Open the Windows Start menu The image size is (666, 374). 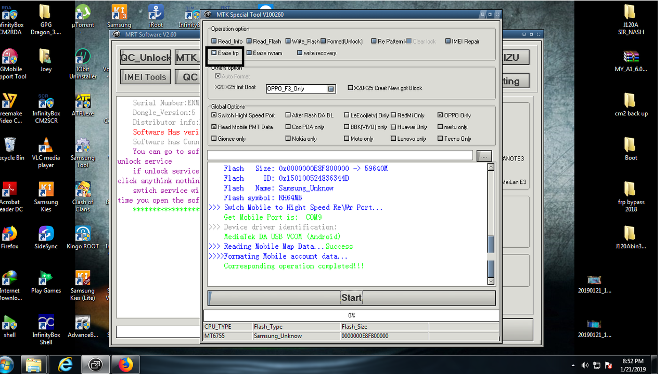[6, 365]
